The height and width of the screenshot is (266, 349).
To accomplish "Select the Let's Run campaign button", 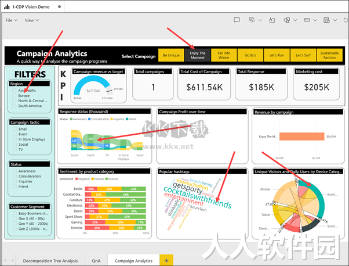I will pos(277,55).
